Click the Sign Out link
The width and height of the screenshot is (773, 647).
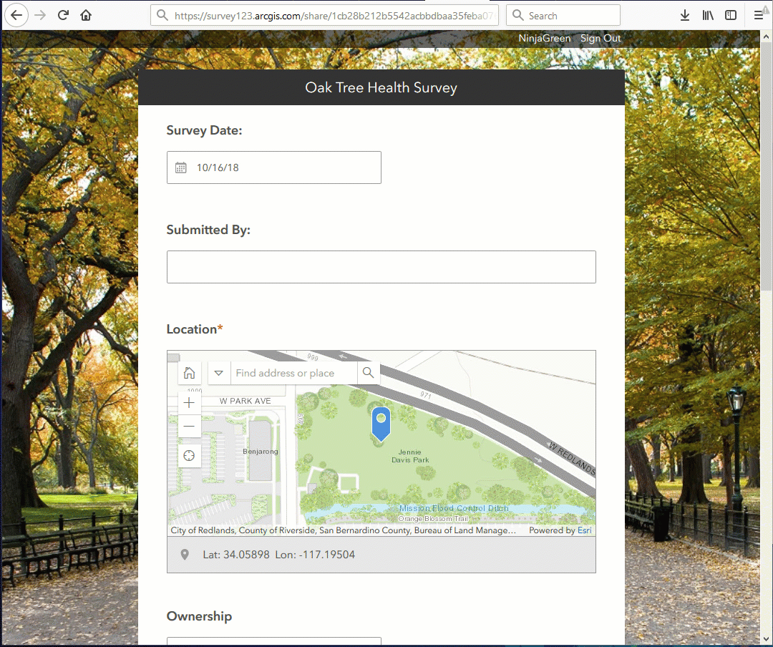click(x=601, y=39)
